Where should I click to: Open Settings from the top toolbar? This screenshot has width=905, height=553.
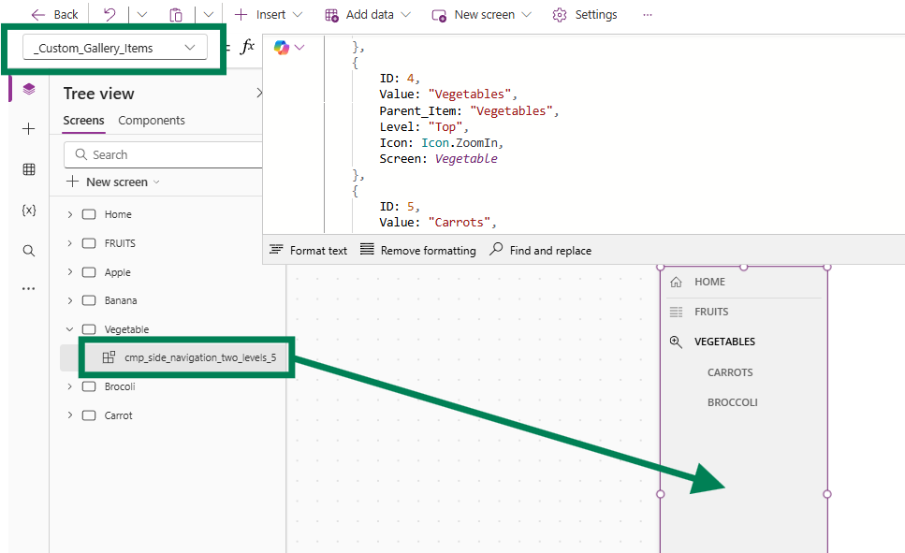coord(585,15)
